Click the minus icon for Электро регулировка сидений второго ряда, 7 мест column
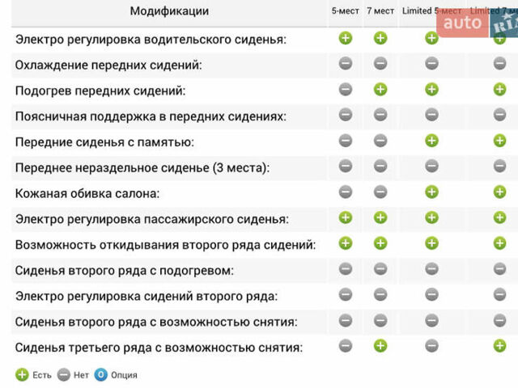 [x=380, y=294]
